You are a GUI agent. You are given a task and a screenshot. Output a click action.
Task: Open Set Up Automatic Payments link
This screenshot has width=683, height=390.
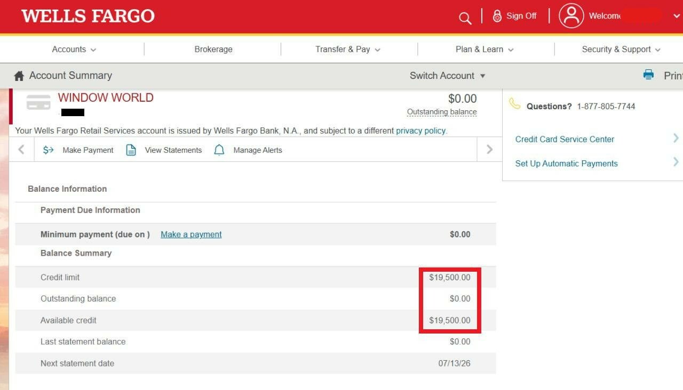click(x=567, y=164)
